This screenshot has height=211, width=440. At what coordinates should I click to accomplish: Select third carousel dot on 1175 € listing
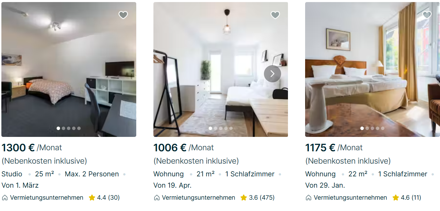[x=372, y=128]
